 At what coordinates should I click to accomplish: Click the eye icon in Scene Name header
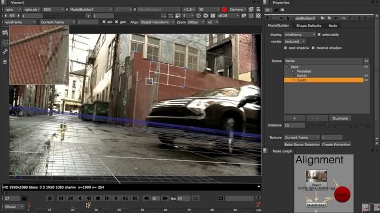[x=366, y=61]
